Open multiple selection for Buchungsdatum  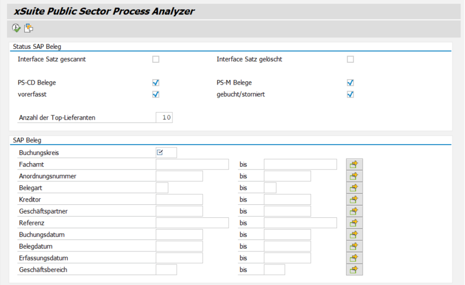[x=354, y=235]
